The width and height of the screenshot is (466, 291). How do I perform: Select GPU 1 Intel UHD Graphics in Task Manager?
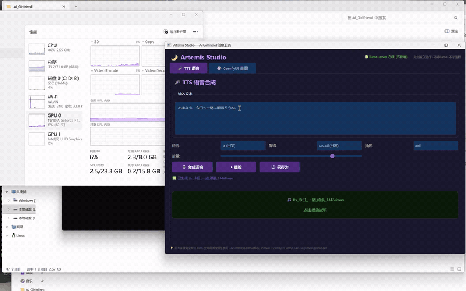(x=54, y=139)
